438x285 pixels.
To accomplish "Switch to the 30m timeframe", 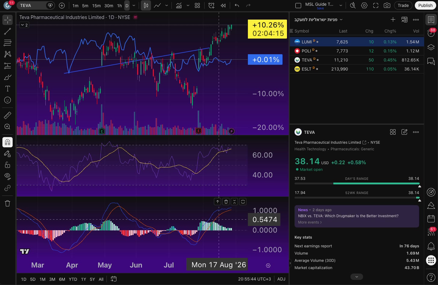I will [x=109, y=5].
